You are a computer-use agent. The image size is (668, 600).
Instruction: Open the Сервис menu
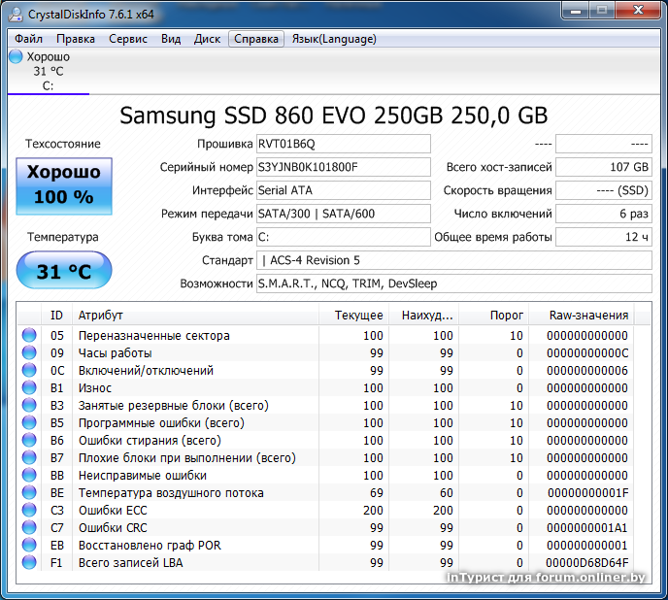[x=127, y=39]
